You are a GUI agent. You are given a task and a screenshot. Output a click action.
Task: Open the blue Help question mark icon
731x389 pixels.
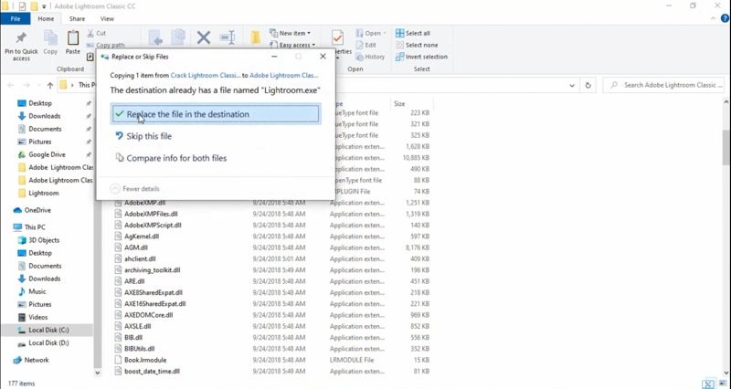[x=725, y=18]
